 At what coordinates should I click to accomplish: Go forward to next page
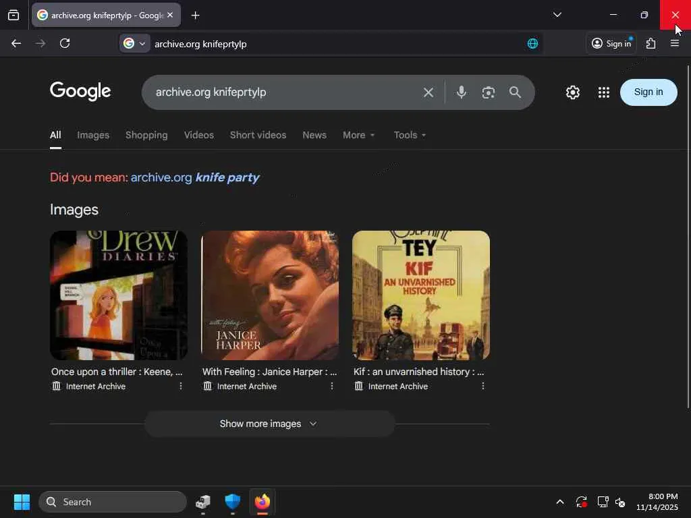tap(40, 43)
